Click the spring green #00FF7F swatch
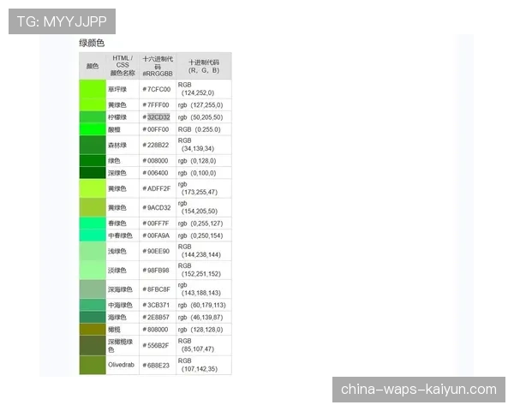The height and width of the screenshot is (411, 514). tap(93, 223)
